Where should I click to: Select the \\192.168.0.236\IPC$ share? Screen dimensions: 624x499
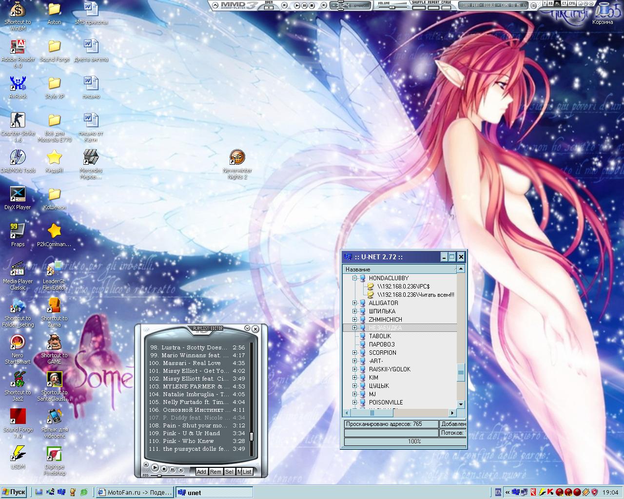click(403, 287)
